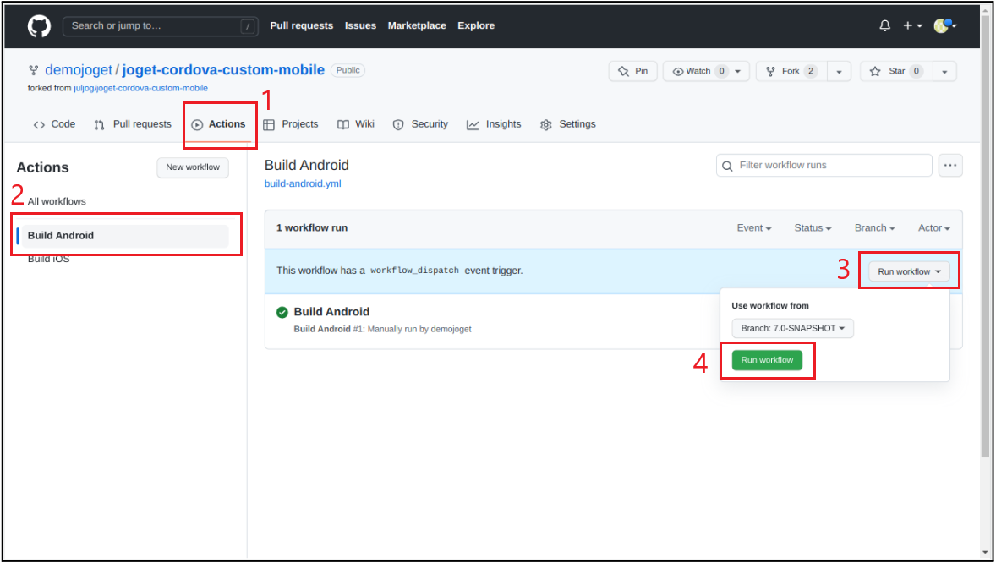Open the notifications bell
The height and width of the screenshot is (563, 996).
[885, 25]
